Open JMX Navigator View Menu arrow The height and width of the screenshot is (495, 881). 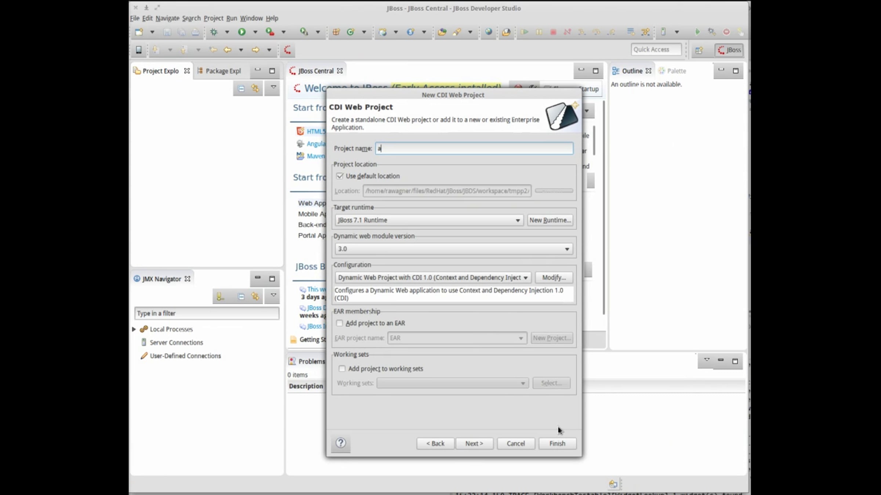[273, 296]
